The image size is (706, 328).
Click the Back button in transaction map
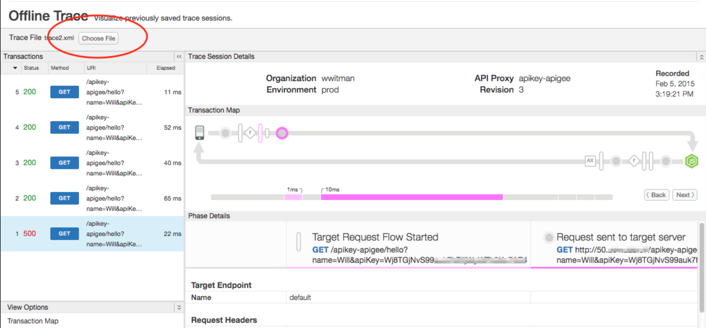click(x=656, y=195)
